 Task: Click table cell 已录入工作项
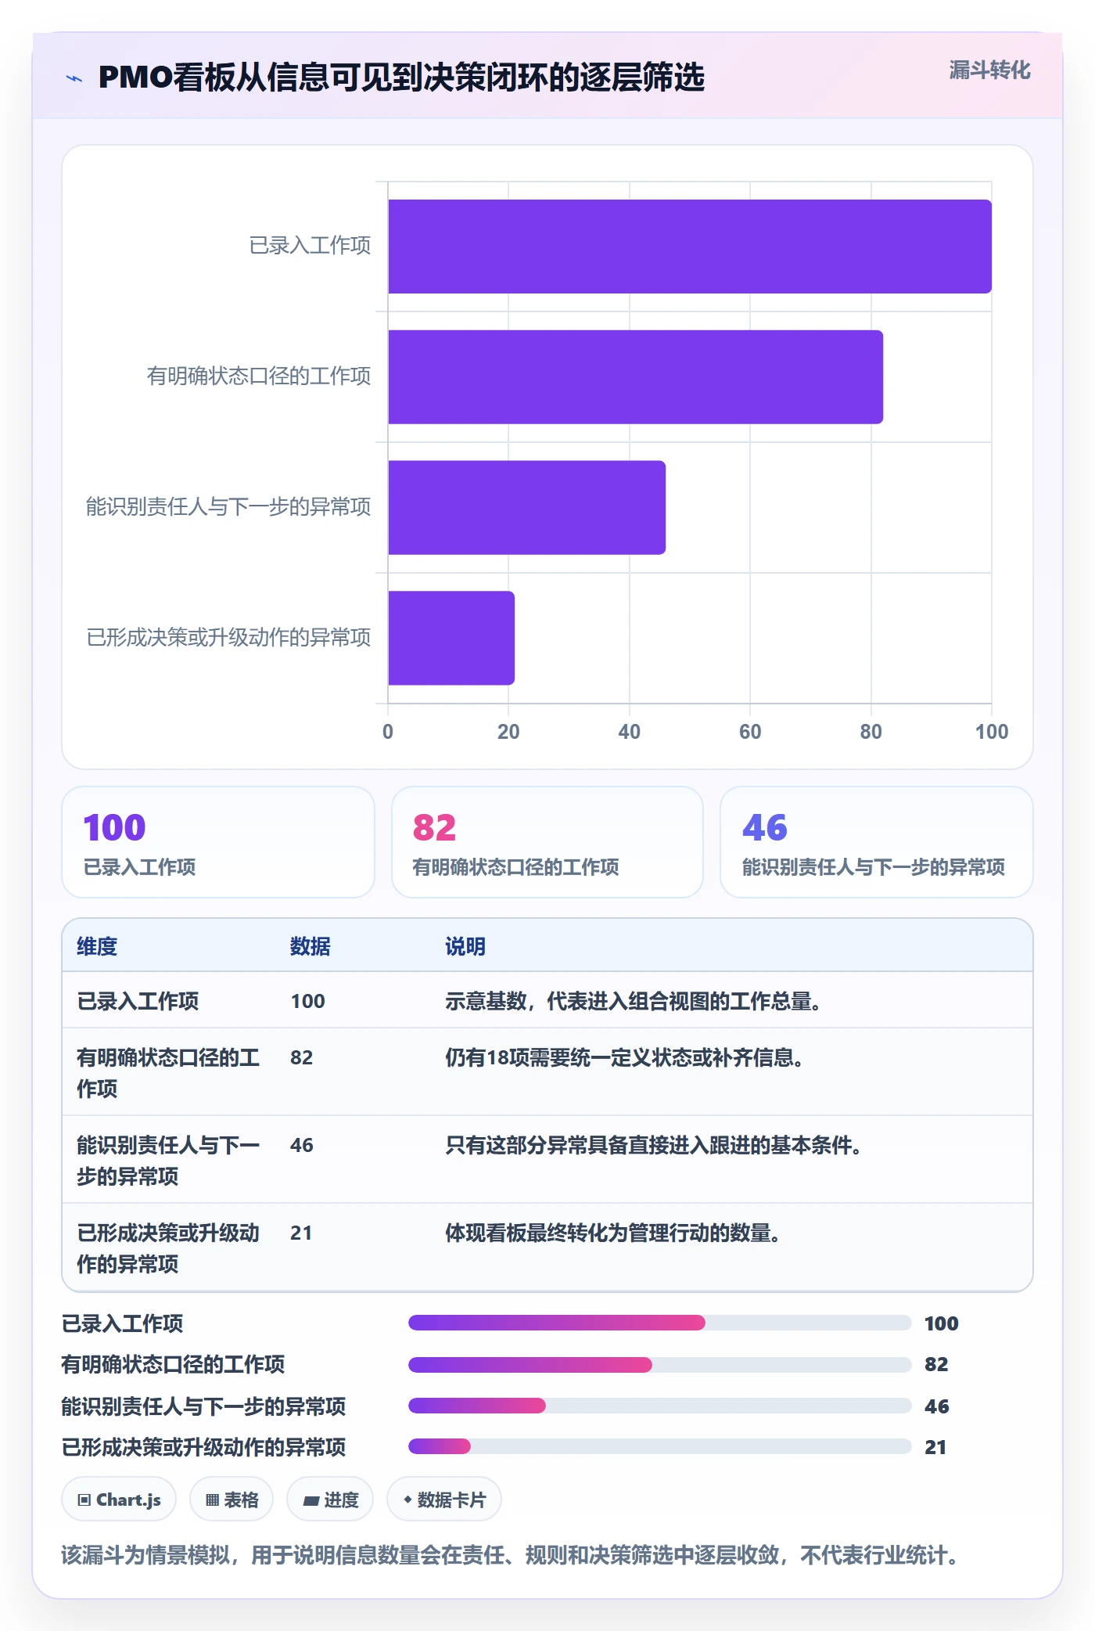[x=138, y=1001]
